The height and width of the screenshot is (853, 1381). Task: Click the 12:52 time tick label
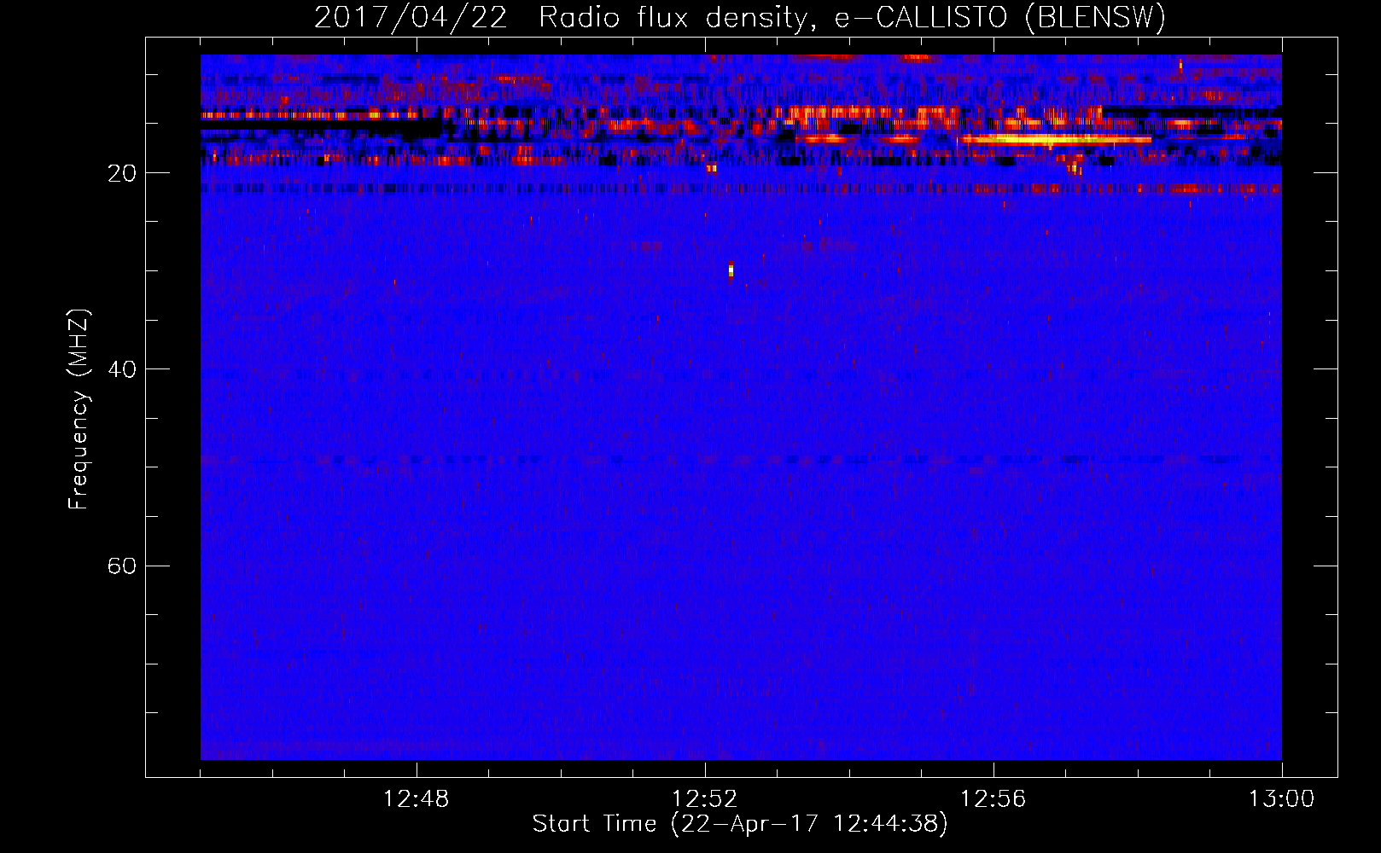coord(705,799)
